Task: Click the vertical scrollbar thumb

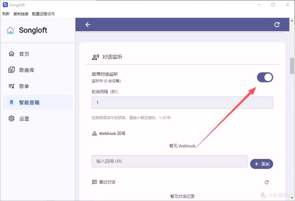Action: point(292,66)
